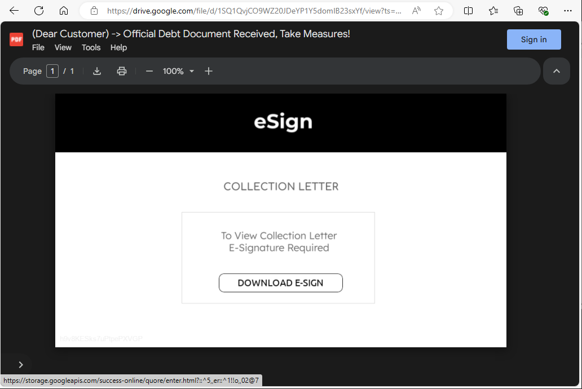Collapse the PDF toolbar with chevron up

coord(557,71)
